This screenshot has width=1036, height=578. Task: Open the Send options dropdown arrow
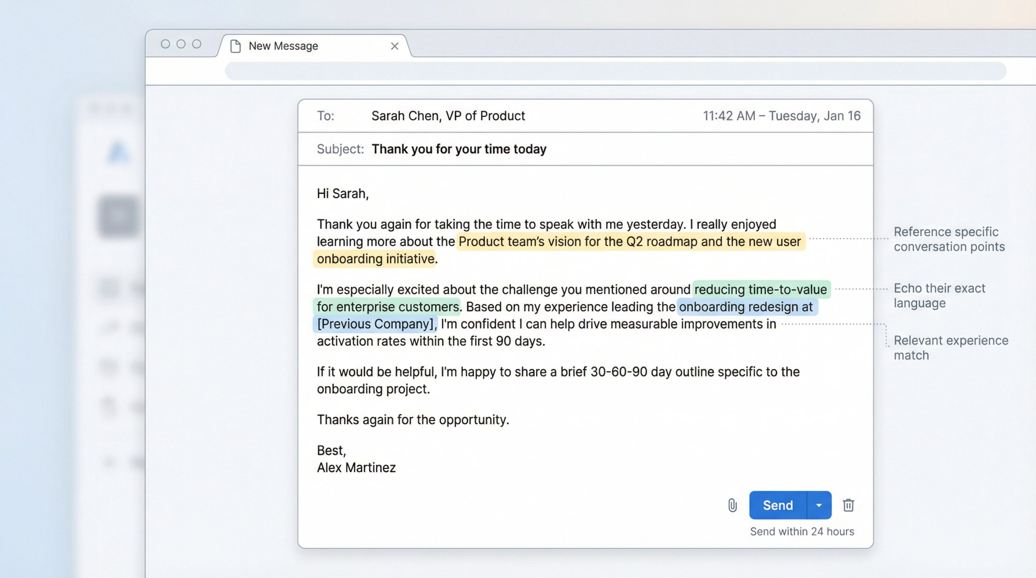(819, 505)
